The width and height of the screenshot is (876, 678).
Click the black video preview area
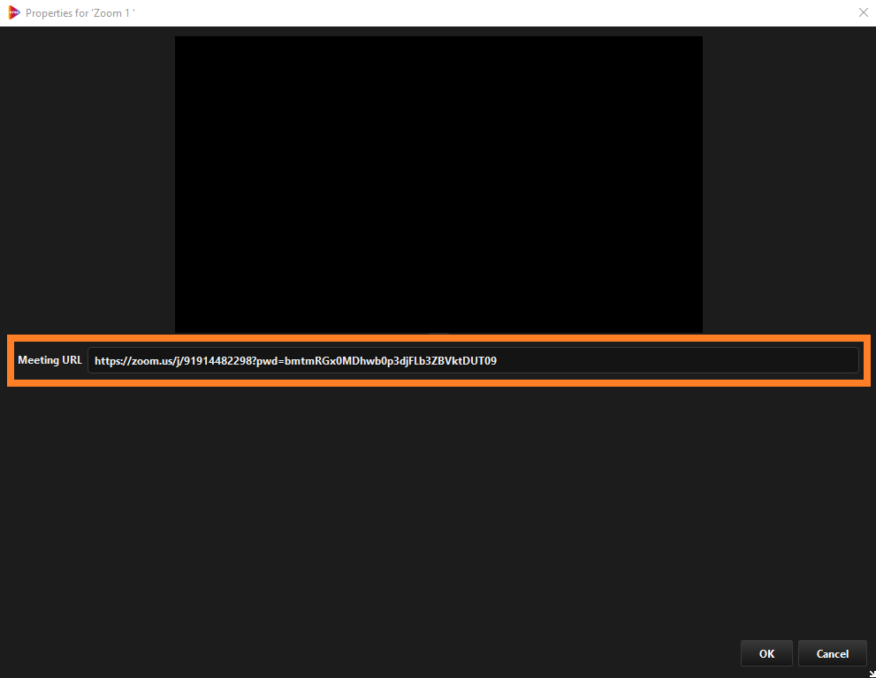click(x=438, y=185)
